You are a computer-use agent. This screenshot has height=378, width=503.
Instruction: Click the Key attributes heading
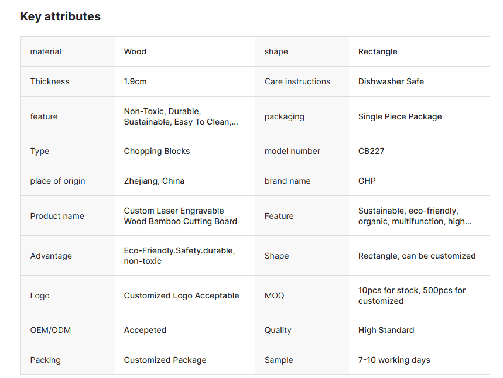tap(60, 16)
